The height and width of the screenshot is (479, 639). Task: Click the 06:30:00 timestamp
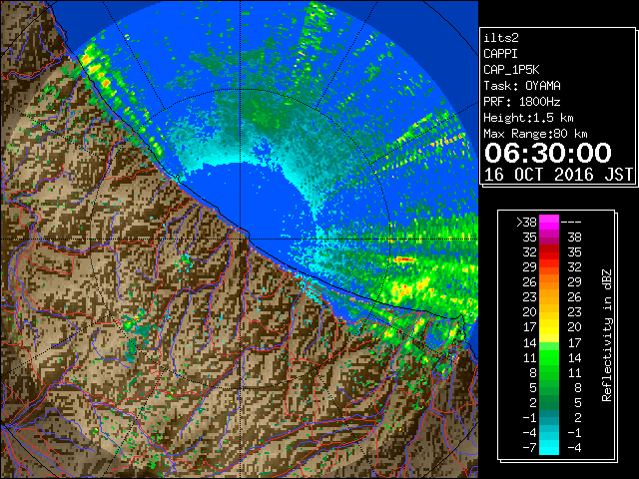pyautogui.click(x=548, y=153)
